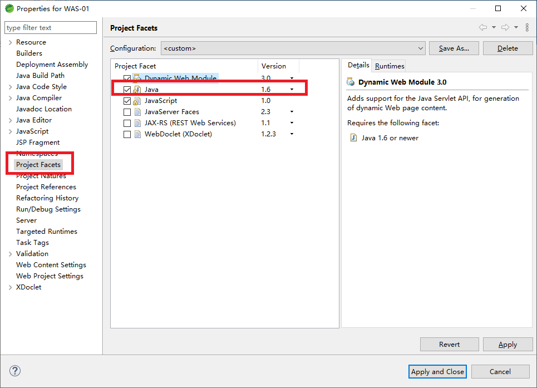Click the forward navigation arrow icon
This screenshot has width=537, height=388.
pos(505,27)
